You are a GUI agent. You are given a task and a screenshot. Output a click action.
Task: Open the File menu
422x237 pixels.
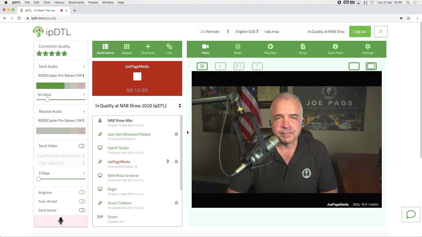coord(27,2)
